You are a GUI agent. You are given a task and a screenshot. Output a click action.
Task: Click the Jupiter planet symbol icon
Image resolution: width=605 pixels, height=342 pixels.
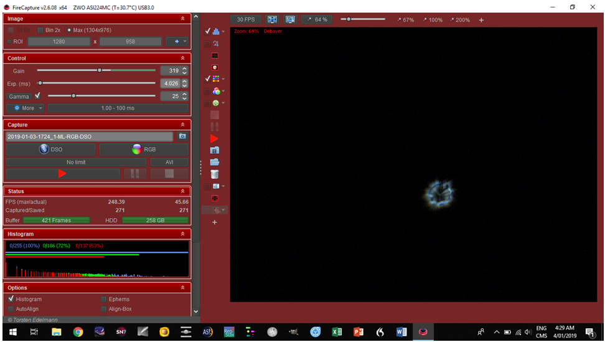(216, 44)
